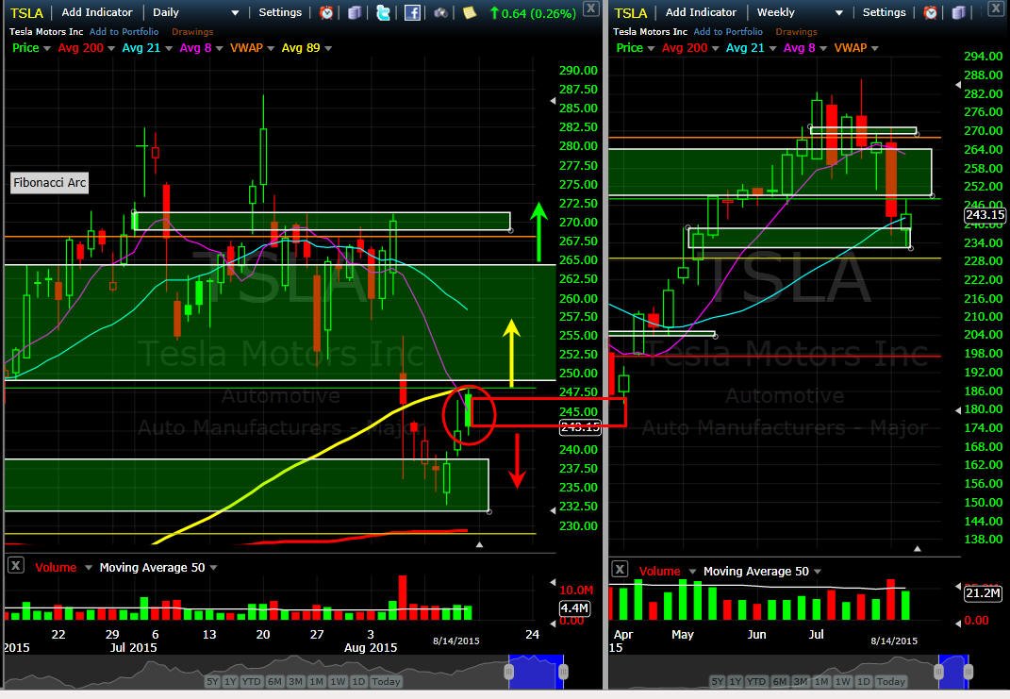Open Settings in the Daily chart toolbar

(x=280, y=12)
